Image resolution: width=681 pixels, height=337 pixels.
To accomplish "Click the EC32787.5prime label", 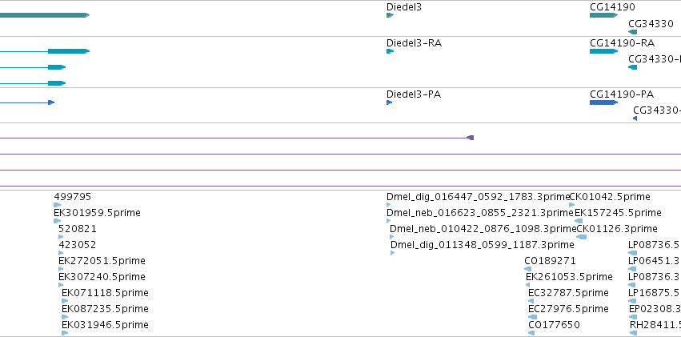I will tap(568, 293).
